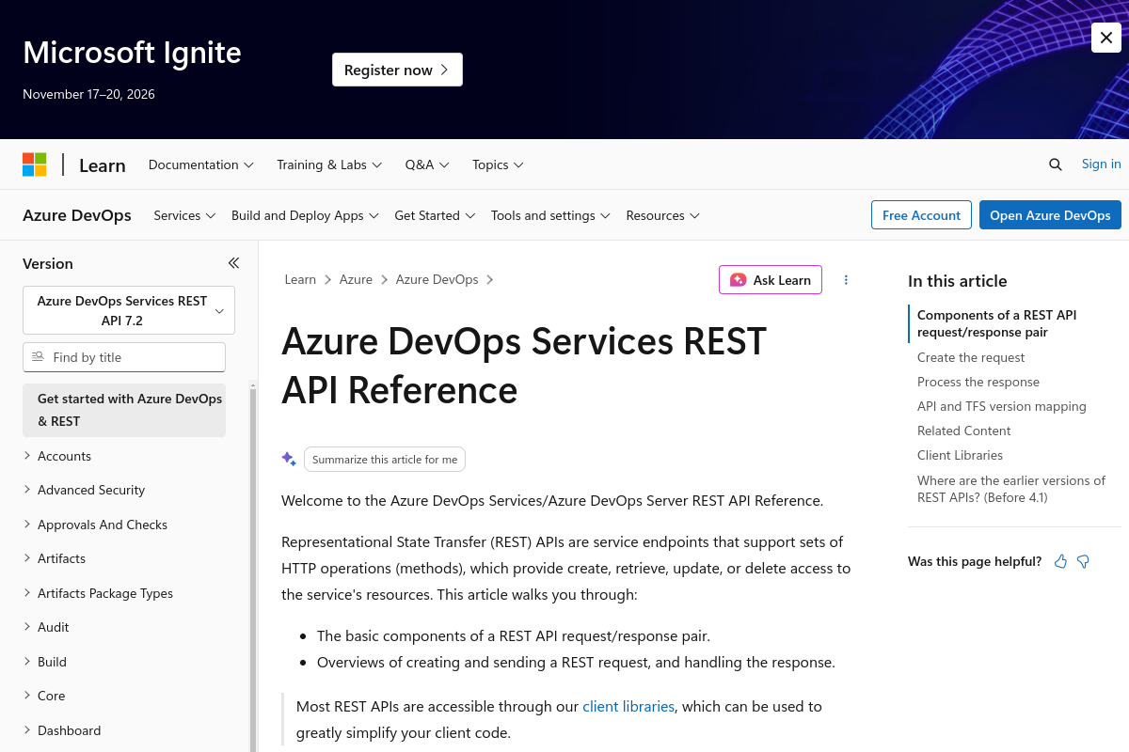Open the API version selector dropdown

tap(129, 310)
